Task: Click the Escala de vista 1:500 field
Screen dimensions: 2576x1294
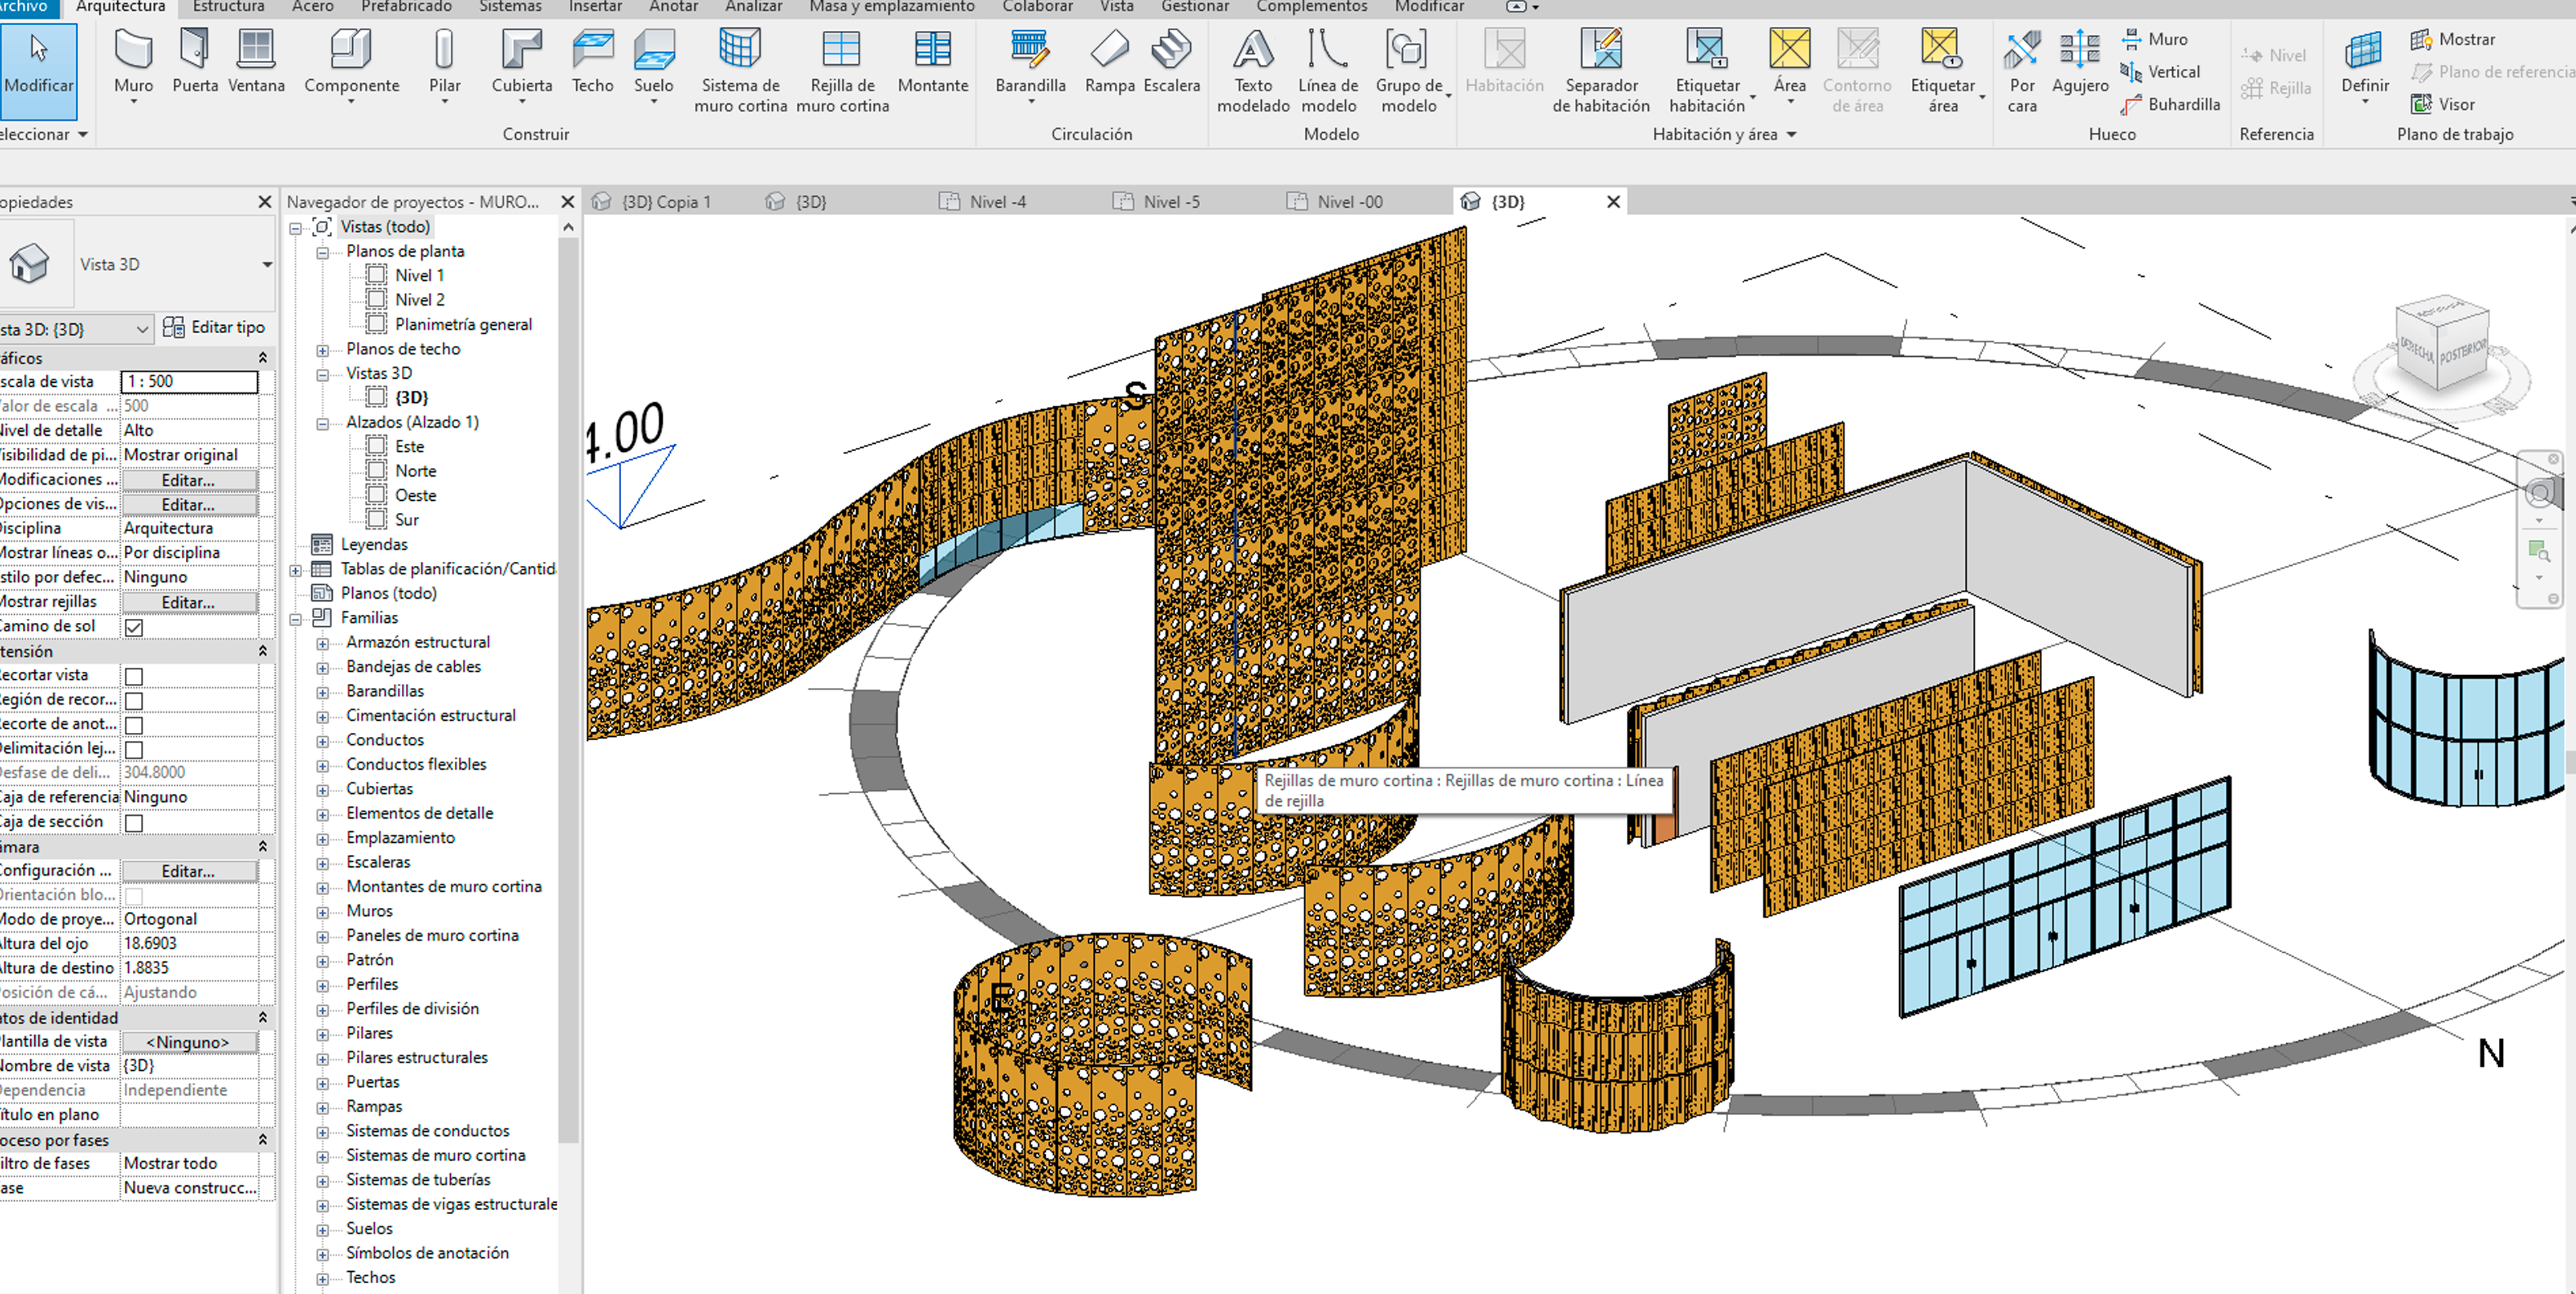Action: tap(189, 381)
